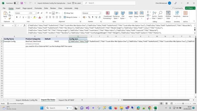Viewport: 197px width, 111px height.
Task: Click the Paste clipboard icon
Action: coord(5,13)
